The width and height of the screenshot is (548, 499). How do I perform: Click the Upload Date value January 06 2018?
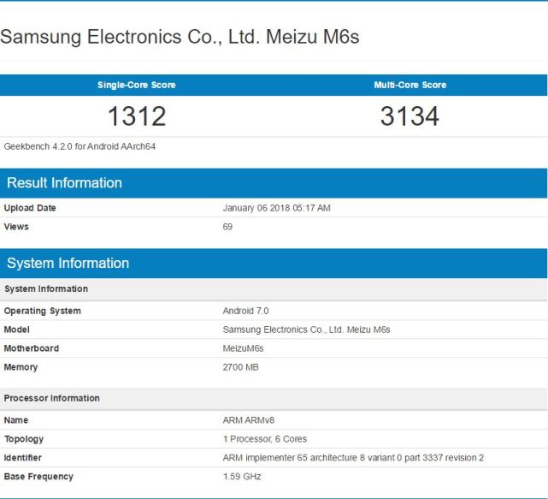276,208
